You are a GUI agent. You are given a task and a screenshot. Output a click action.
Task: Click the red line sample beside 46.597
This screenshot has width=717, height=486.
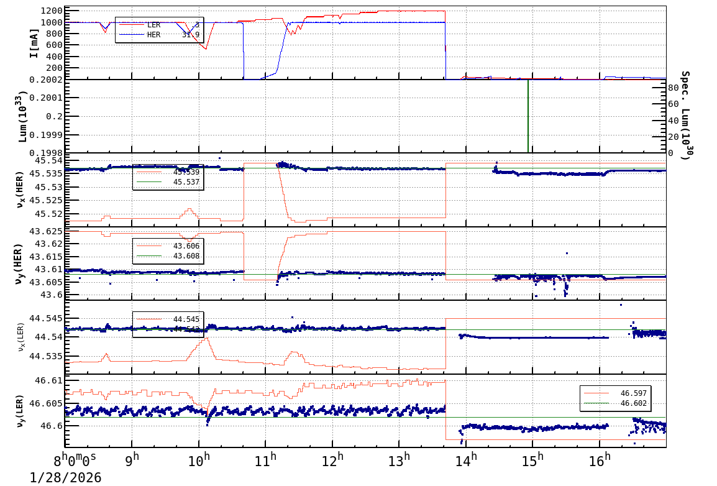point(596,393)
